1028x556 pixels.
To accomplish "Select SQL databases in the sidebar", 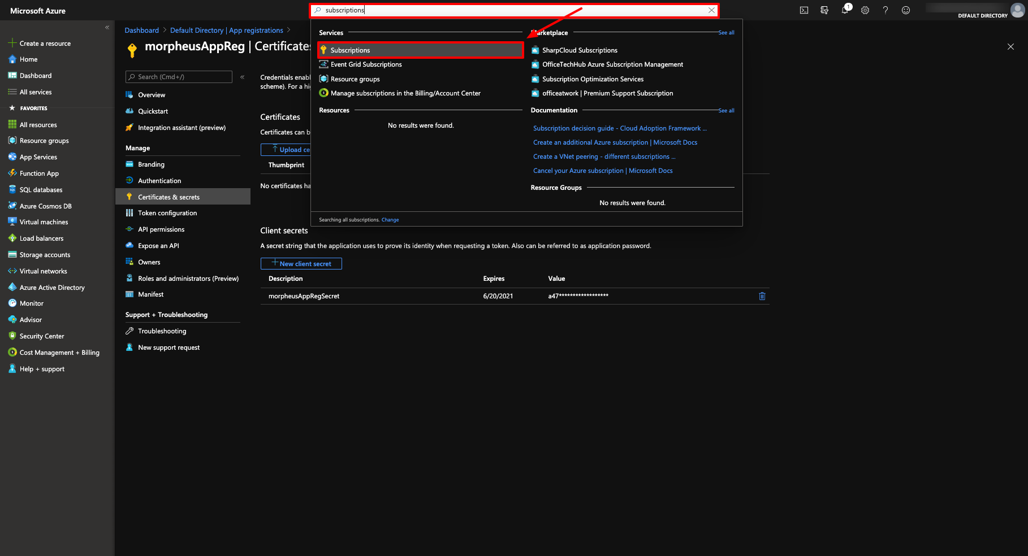I will 41,189.
